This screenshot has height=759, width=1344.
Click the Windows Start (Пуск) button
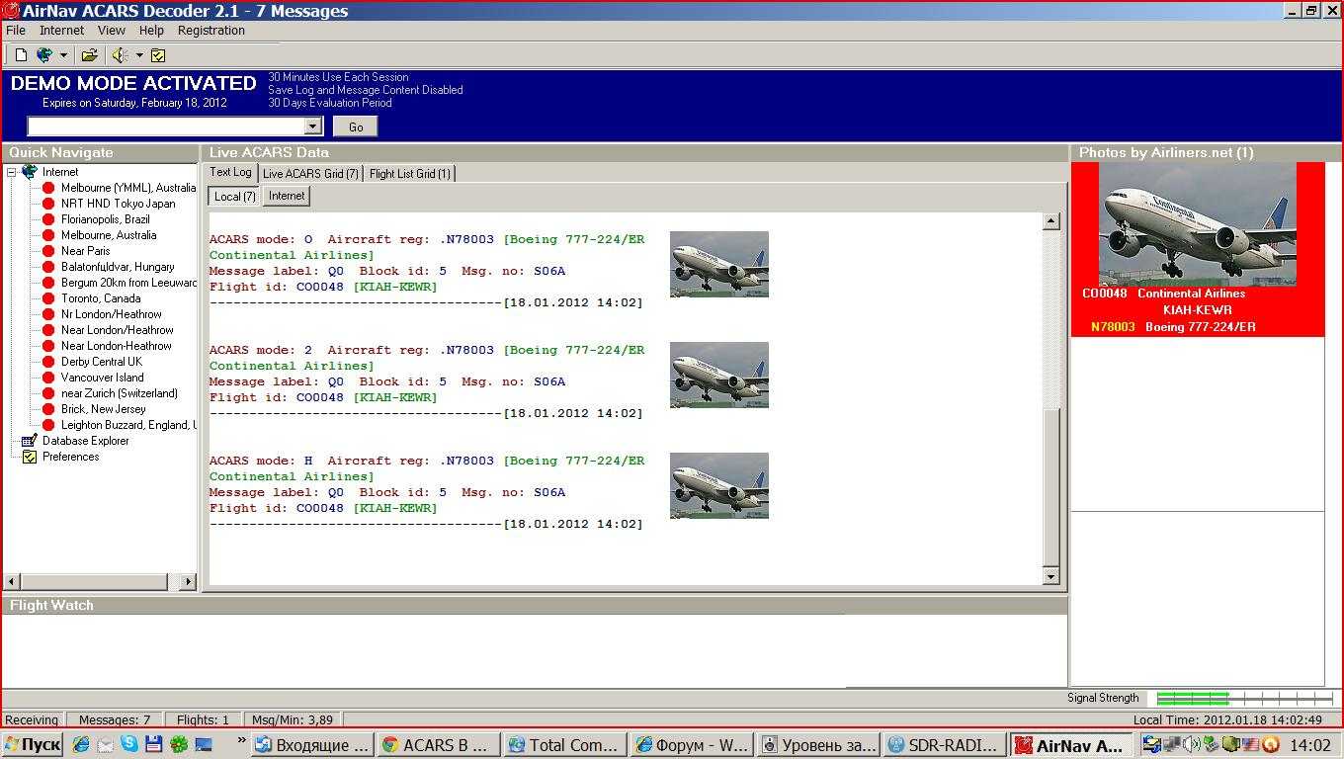coord(32,744)
